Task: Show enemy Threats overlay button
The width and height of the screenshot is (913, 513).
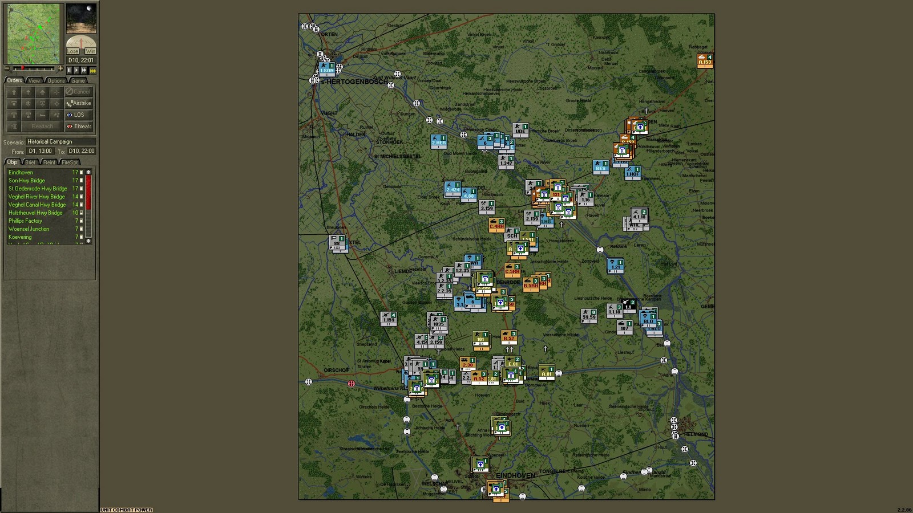Action: tap(79, 127)
